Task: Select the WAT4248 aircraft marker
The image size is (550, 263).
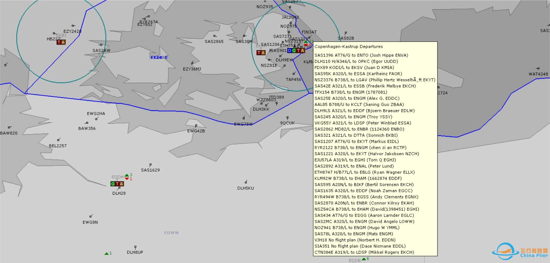Action: click(538, 69)
